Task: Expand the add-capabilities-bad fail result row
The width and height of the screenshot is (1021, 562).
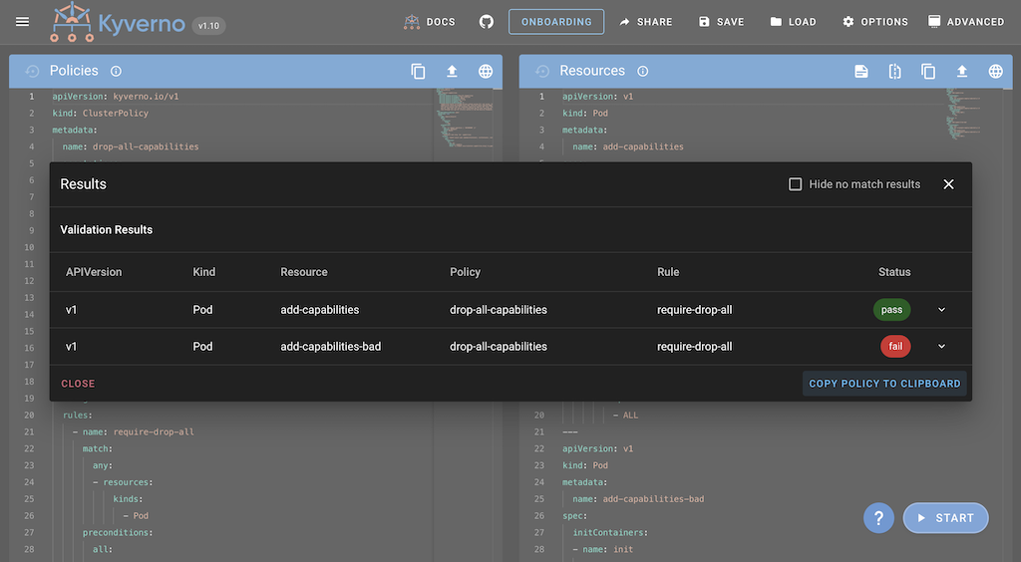Action: click(x=941, y=347)
